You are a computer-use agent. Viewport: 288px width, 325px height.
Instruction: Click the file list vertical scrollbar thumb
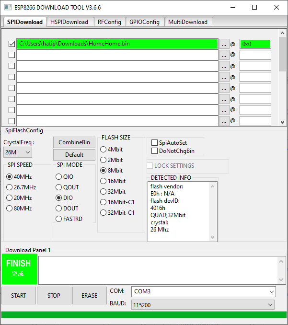[282, 54]
